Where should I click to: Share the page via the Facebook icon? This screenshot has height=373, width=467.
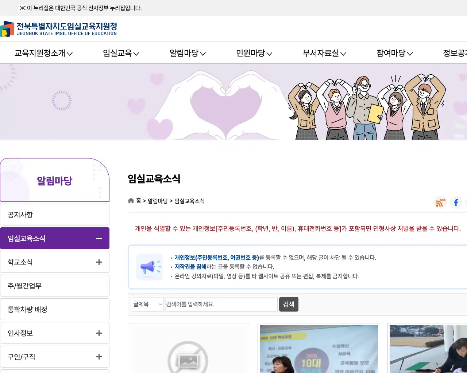(x=456, y=203)
